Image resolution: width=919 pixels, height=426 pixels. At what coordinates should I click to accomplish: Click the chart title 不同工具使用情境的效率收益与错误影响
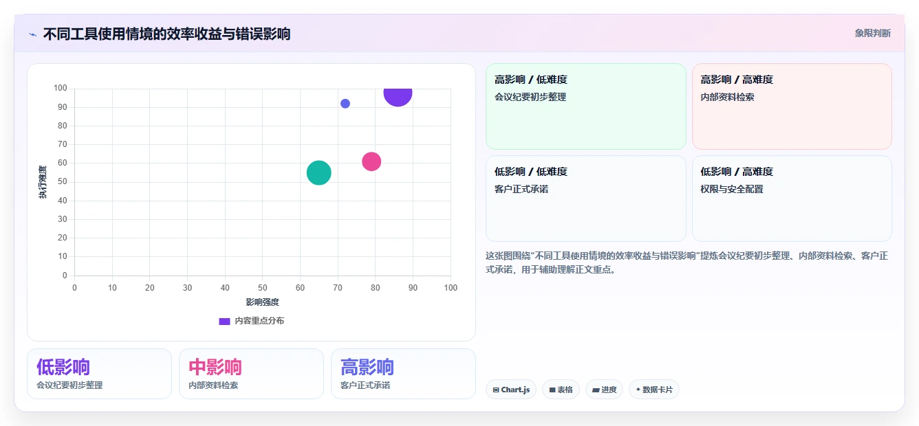point(166,34)
